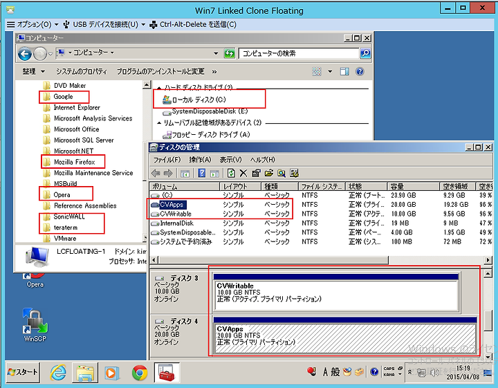
Task: Open the view options dropdown arrow in Explorer
Action: [330, 71]
